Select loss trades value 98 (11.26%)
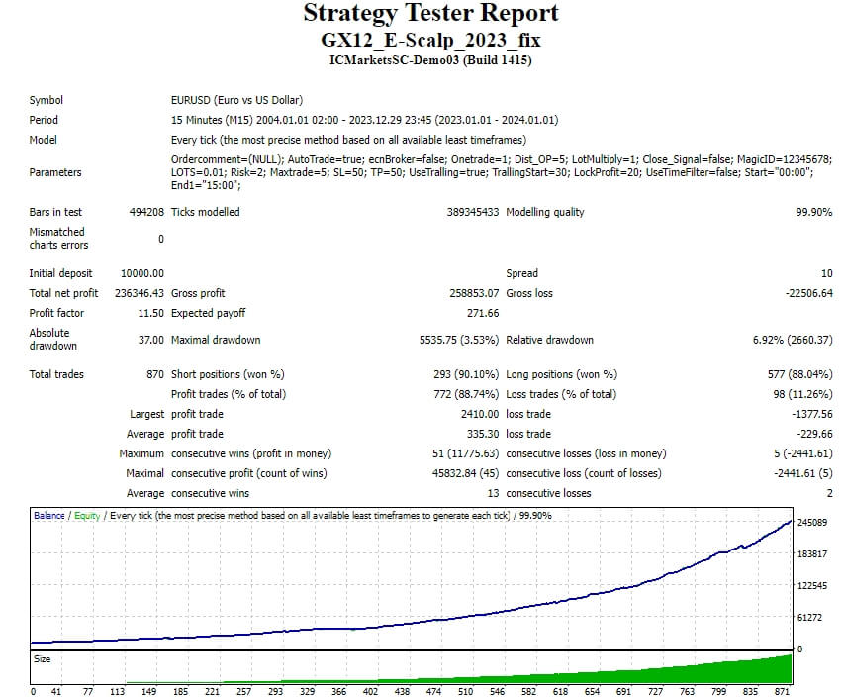 [802, 394]
